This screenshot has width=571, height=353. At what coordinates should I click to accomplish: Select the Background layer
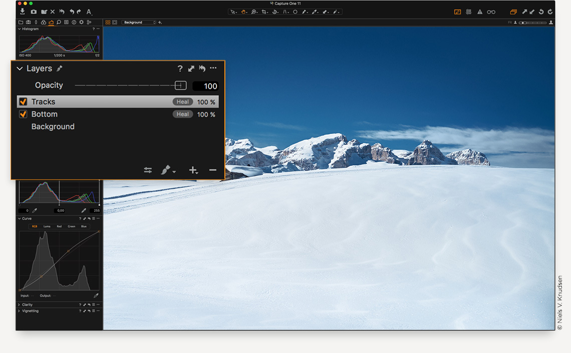click(53, 126)
